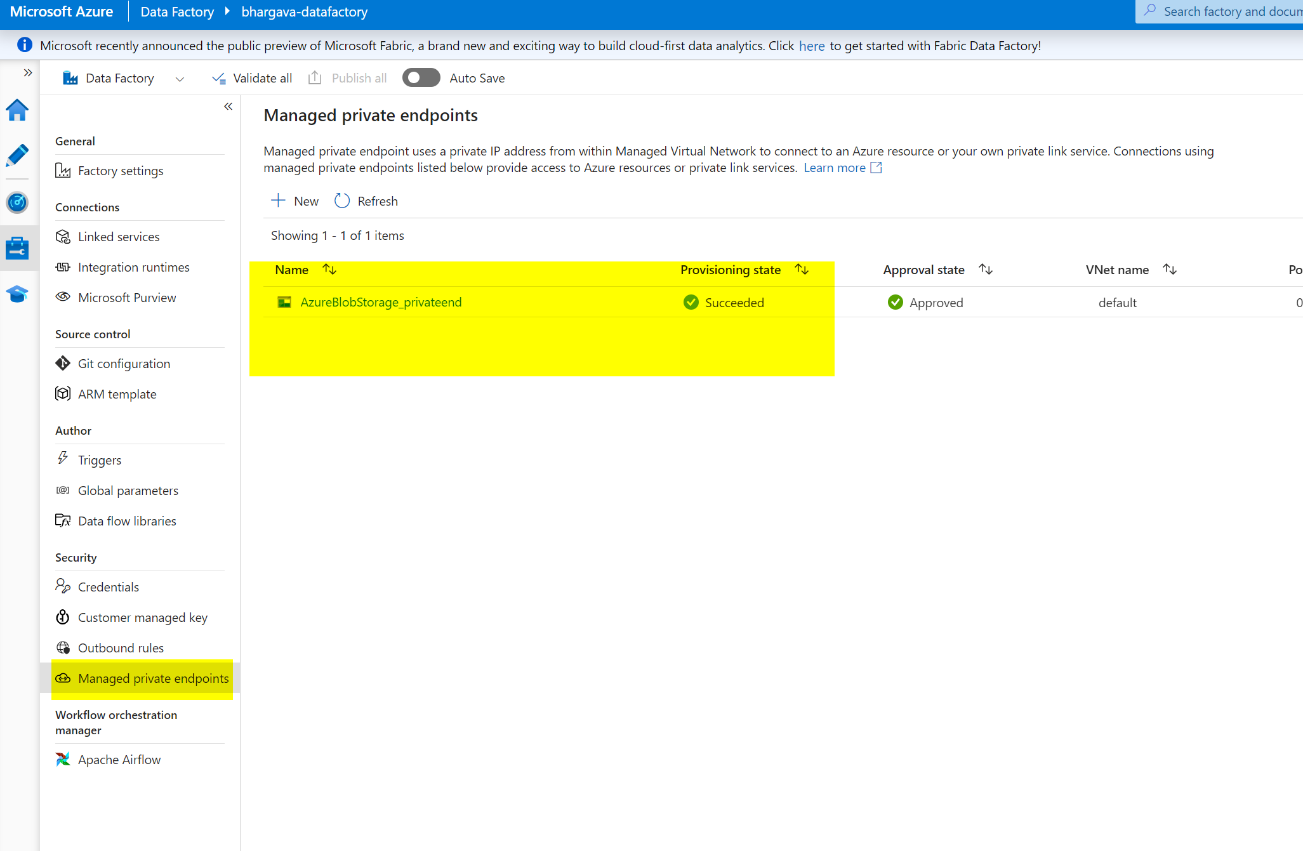The image size is (1303, 851).
Task: Open Factory settings
Action: pyautogui.click(x=121, y=170)
